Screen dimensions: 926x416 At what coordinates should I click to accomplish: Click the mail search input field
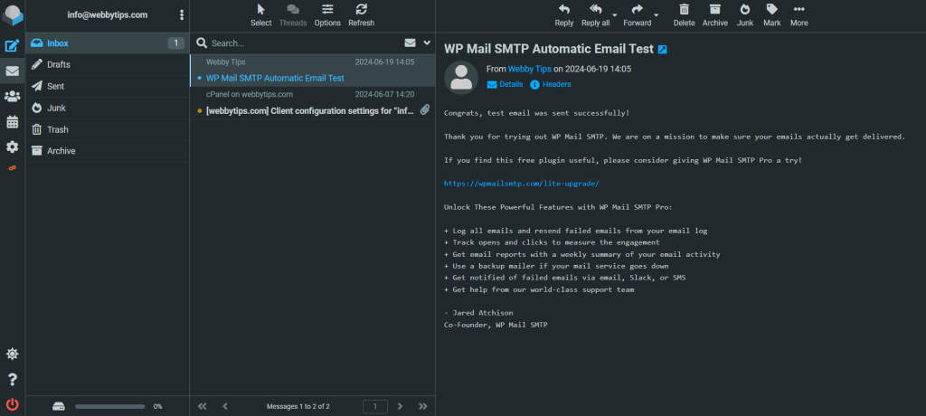click(x=298, y=43)
